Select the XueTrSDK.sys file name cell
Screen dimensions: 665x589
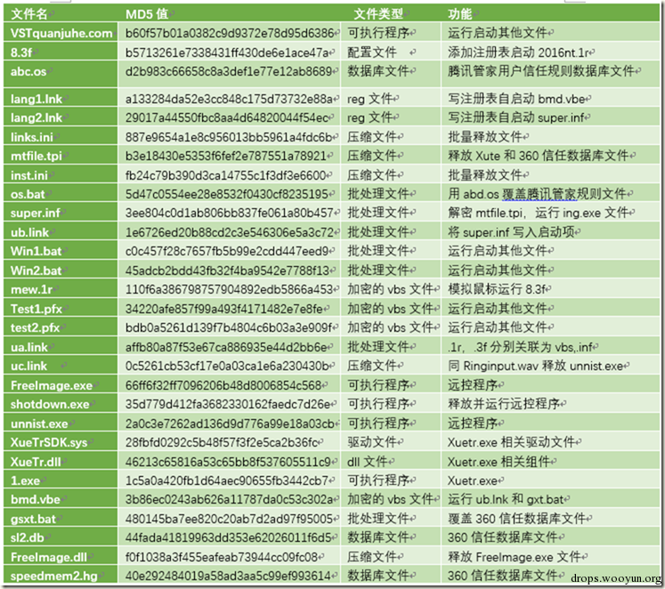click(x=61, y=442)
